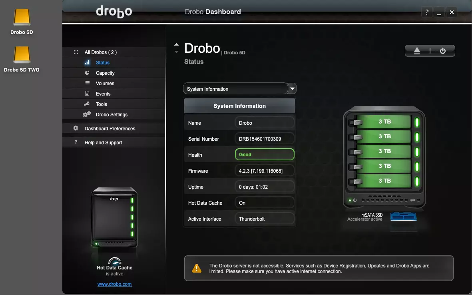Click the Health value Good
Viewport: 472px width, 295px height.
[x=264, y=154]
